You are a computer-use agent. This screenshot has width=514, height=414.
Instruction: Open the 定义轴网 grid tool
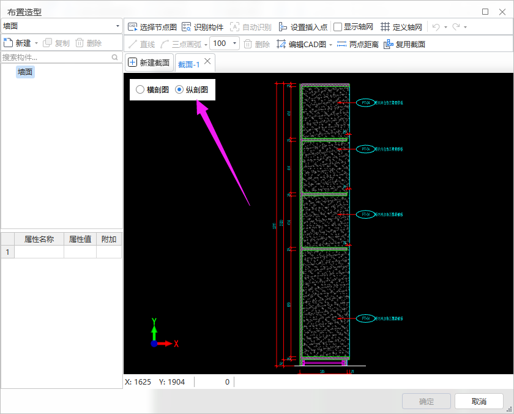point(385,27)
